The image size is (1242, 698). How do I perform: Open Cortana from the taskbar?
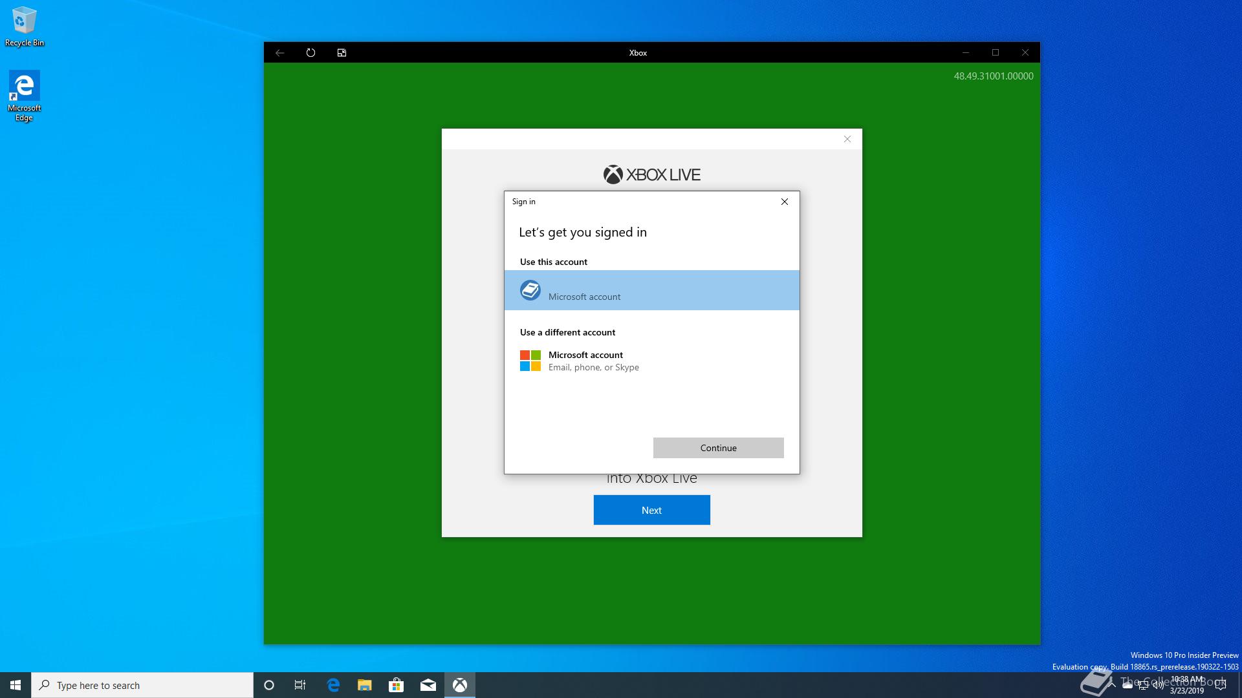click(x=269, y=685)
